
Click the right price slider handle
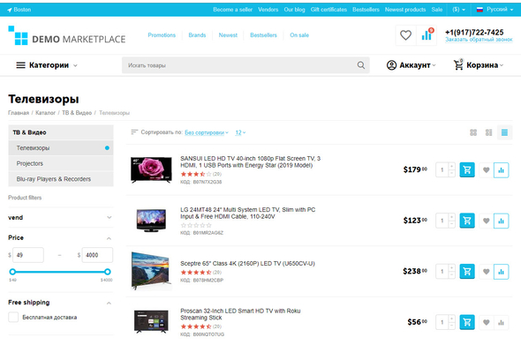pyautogui.click(x=108, y=272)
